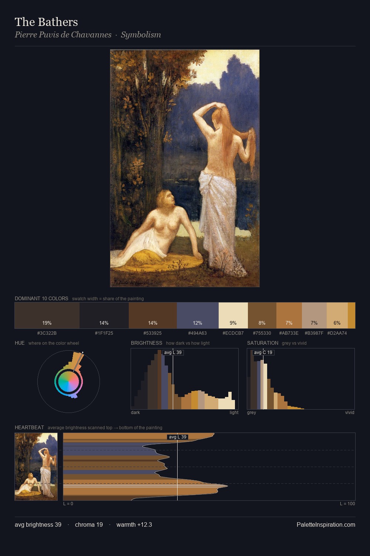Viewport: 370px width, 556px height.
Task: Click the small painting thumbnail beside Heartbeat chart
Action: tap(36, 466)
